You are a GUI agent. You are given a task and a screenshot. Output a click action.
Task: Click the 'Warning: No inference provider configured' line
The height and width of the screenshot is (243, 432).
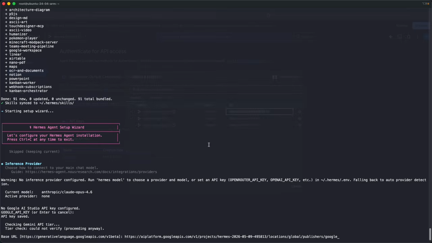point(214,182)
